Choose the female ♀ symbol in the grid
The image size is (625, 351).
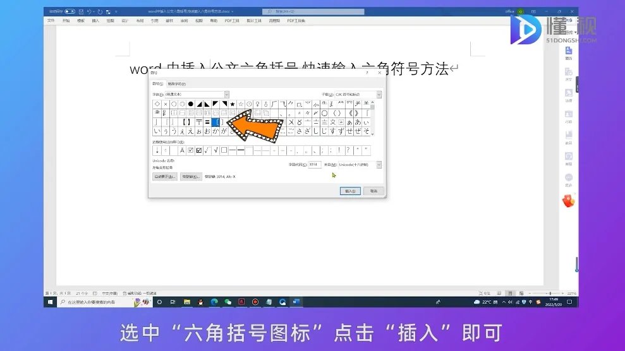point(257,104)
